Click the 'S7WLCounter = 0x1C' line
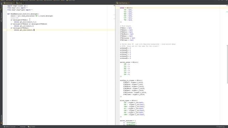This screenshot has height=128, width=228. tap(128, 38)
